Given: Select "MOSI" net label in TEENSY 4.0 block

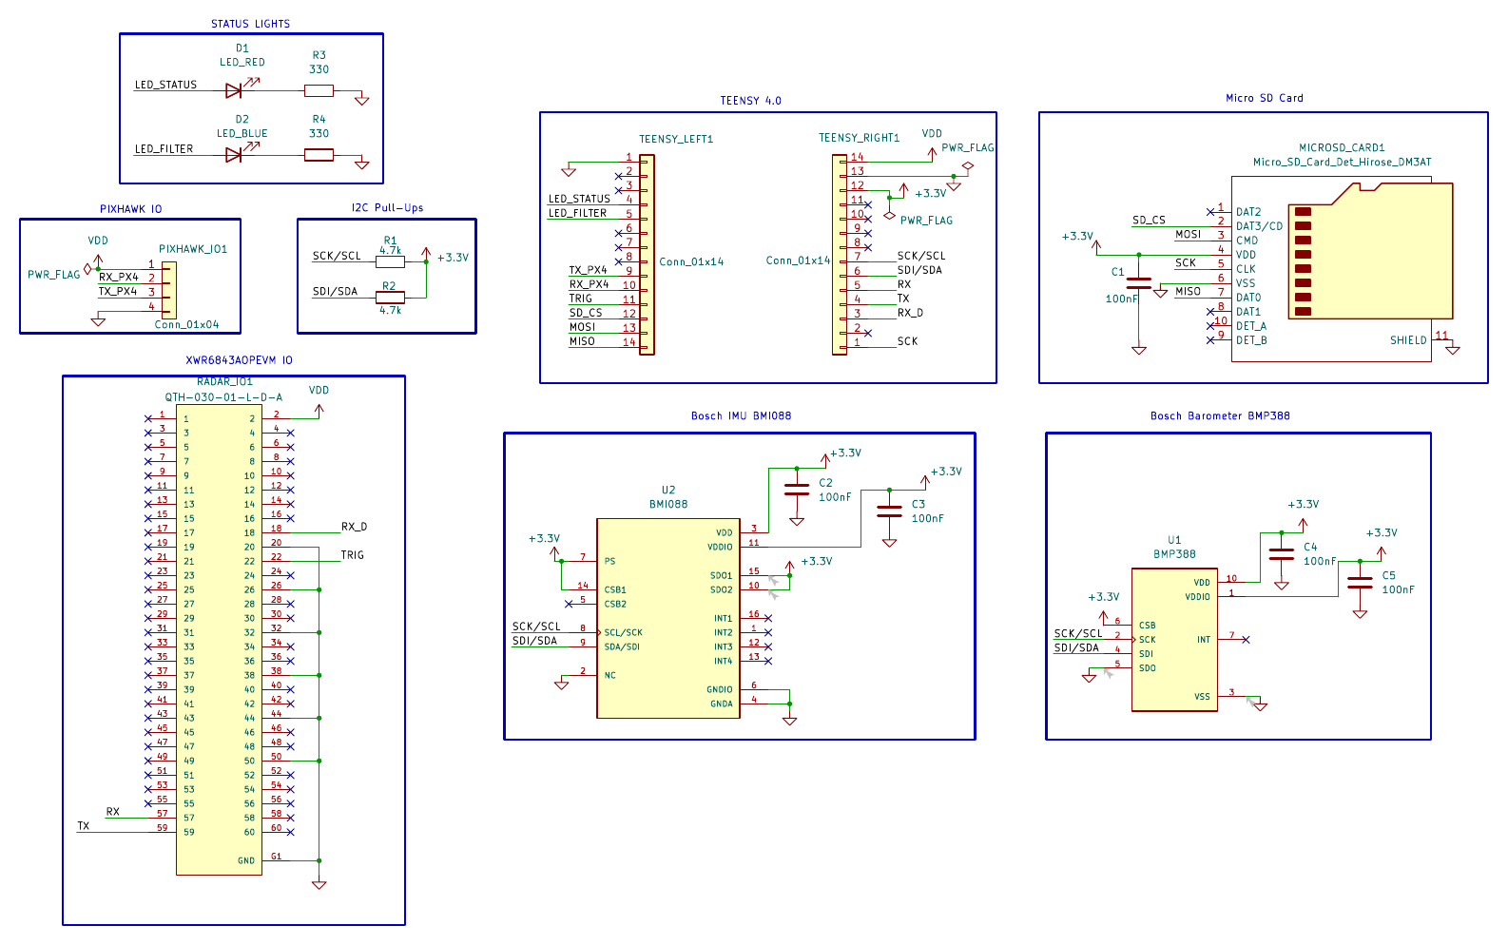Looking at the screenshot, I should pos(582,327).
